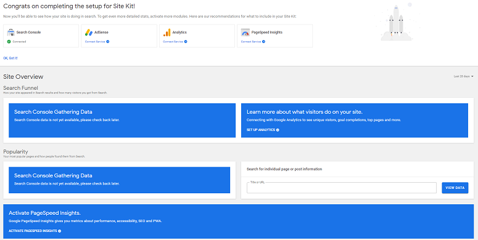Click the Popularity heading

pyautogui.click(x=15, y=151)
